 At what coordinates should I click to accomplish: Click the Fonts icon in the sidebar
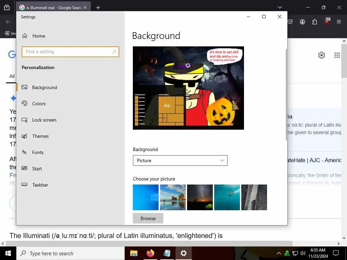click(x=24, y=152)
